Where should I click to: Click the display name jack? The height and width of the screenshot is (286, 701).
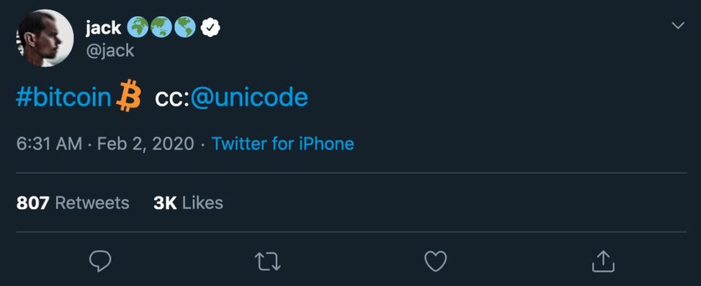[x=103, y=27]
